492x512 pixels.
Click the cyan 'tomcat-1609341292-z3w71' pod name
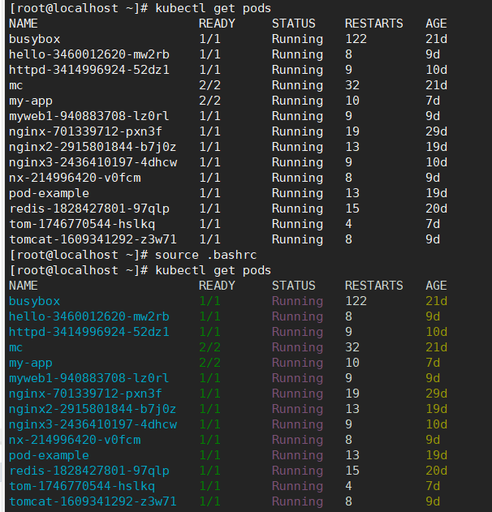tap(93, 501)
